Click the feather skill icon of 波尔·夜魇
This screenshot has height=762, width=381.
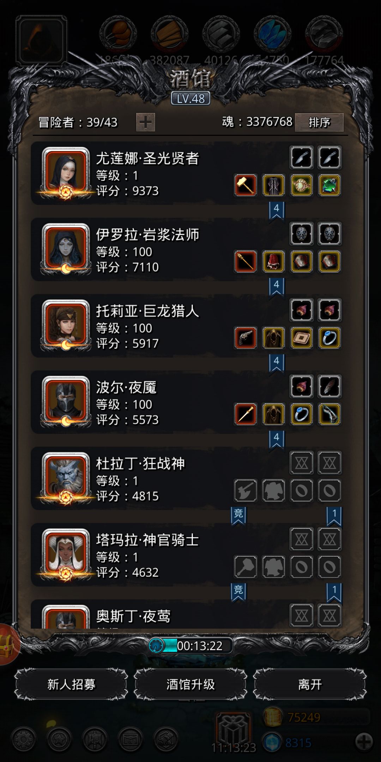point(329,386)
